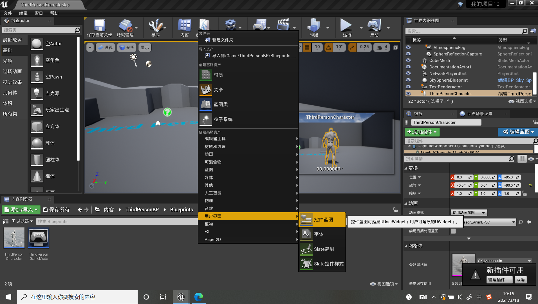Click the 位置 Z value field
Image resolution: width=538 pixels, height=304 pixels.
pyautogui.click(x=511, y=177)
